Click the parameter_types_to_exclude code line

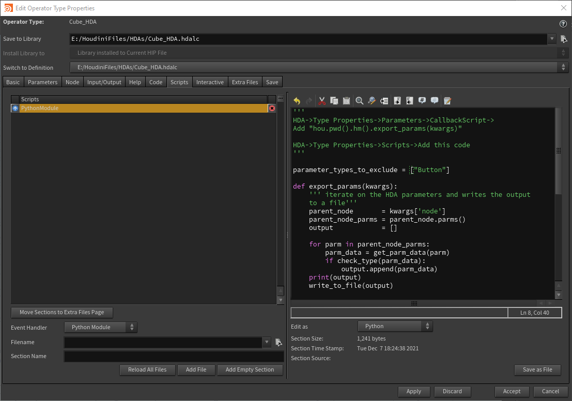pyautogui.click(x=371, y=170)
